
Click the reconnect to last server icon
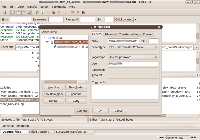point(59,12)
